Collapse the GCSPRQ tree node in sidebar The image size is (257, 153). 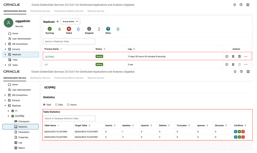click(x=8, y=116)
